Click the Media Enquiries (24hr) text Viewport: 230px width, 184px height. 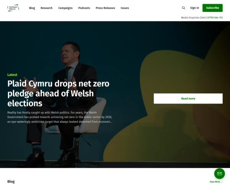(194, 18)
